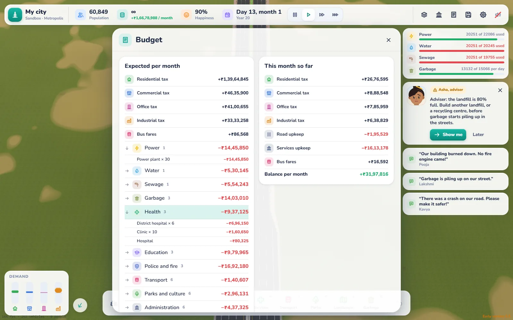513x320 pixels.
Task: Click the happiness smiley icon
Action: 186,15
